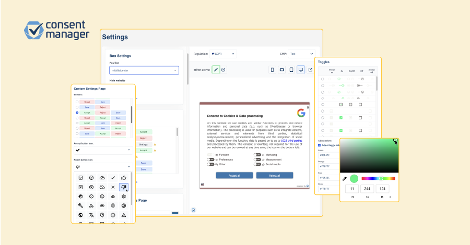The width and height of the screenshot is (470, 245).
Task: Pick the thumbs-down icon in grid
Action: click(x=124, y=187)
